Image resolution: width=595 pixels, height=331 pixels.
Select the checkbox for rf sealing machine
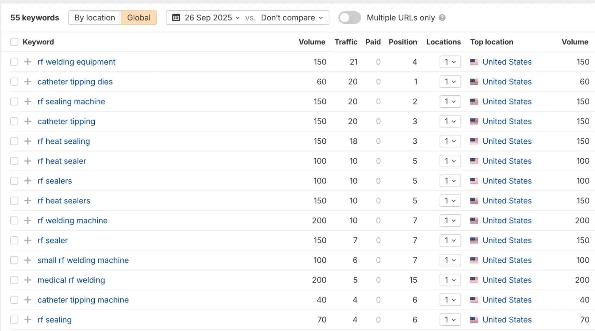point(14,102)
